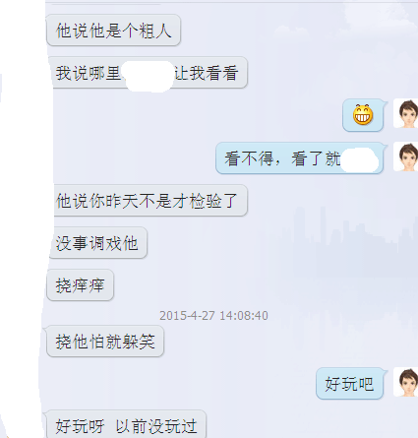Select the avatar beside the '好玩吧' message
Screen dimensions: 418x438
[405, 382]
